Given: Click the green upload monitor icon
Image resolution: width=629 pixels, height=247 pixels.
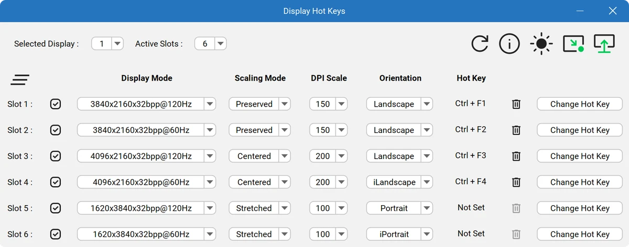Looking at the screenshot, I should click(604, 43).
